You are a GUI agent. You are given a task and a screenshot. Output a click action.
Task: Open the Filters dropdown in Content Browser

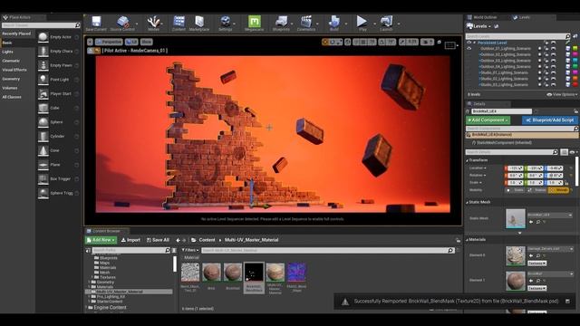pos(190,250)
